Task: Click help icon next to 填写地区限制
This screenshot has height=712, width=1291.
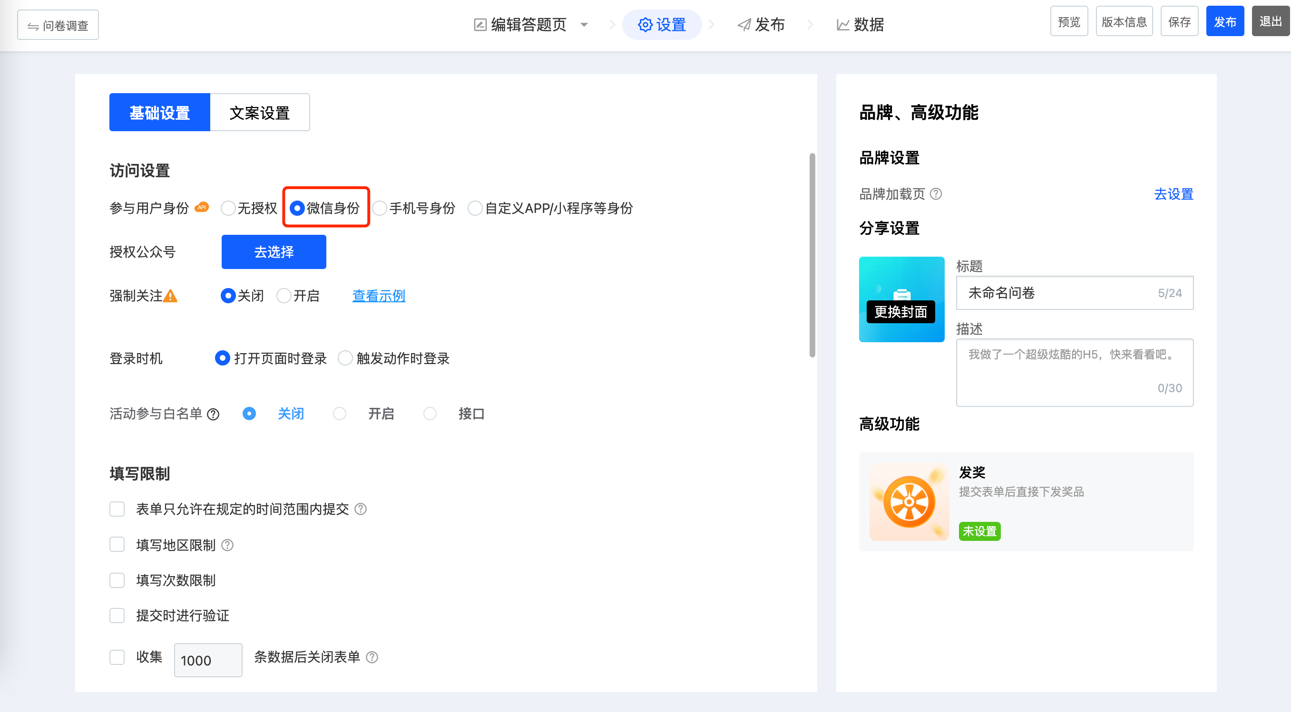Action: (227, 545)
